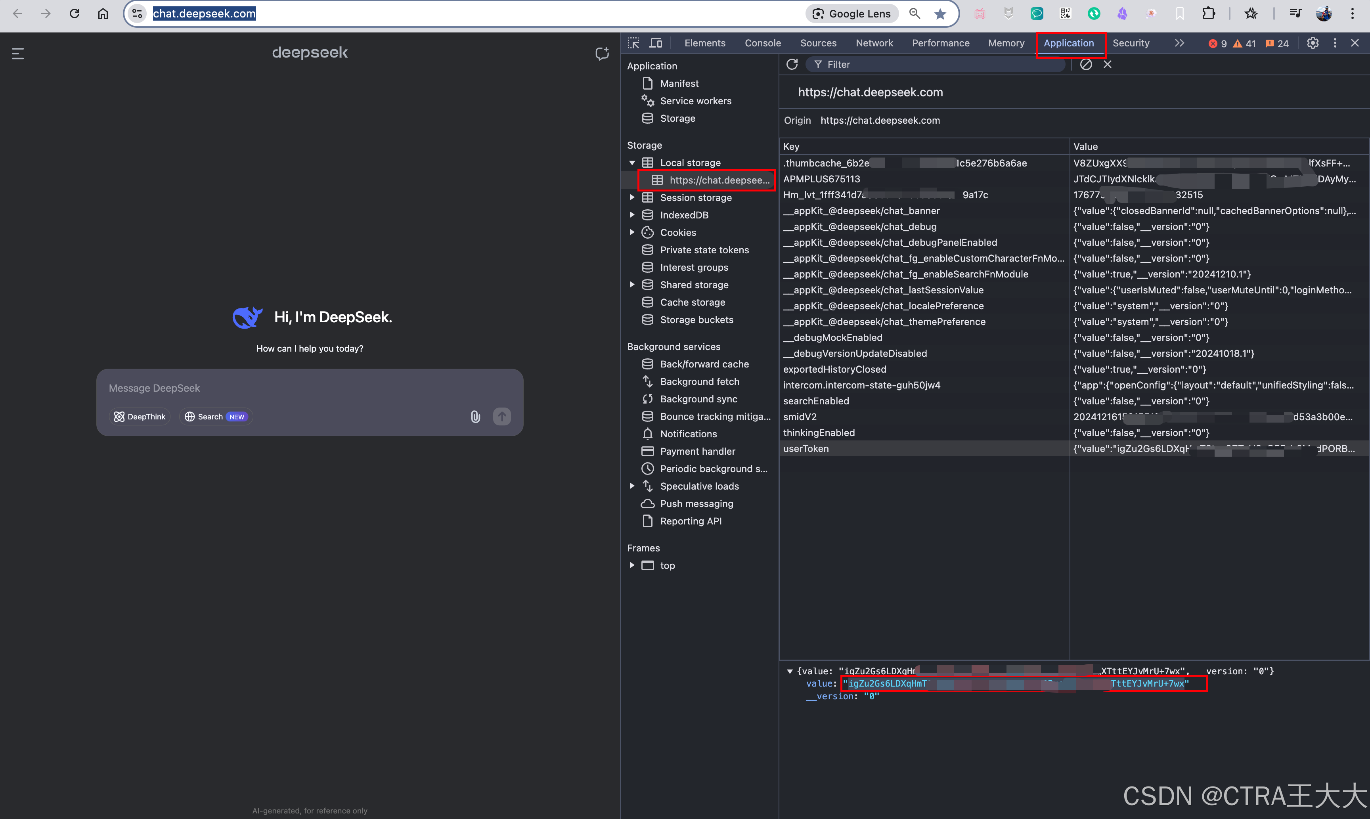Select the userToken key row
Image resolution: width=1370 pixels, height=819 pixels.
(x=1074, y=449)
